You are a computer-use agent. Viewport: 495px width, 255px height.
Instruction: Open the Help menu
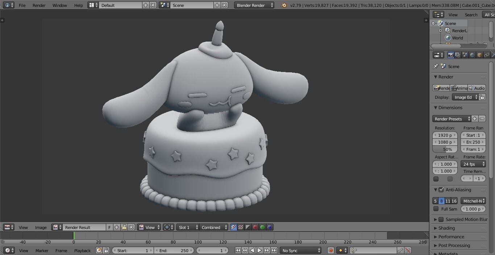(78, 5)
